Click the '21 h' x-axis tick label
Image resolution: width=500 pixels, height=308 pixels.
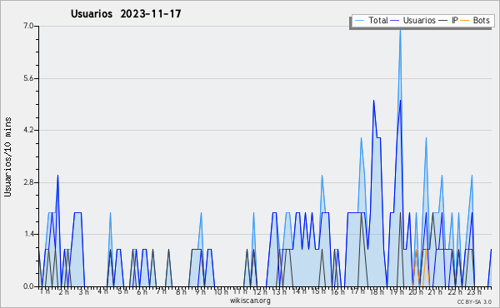coord(435,291)
